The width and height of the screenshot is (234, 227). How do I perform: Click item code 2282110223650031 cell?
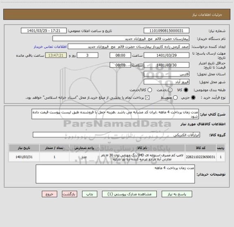coord(201,157)
